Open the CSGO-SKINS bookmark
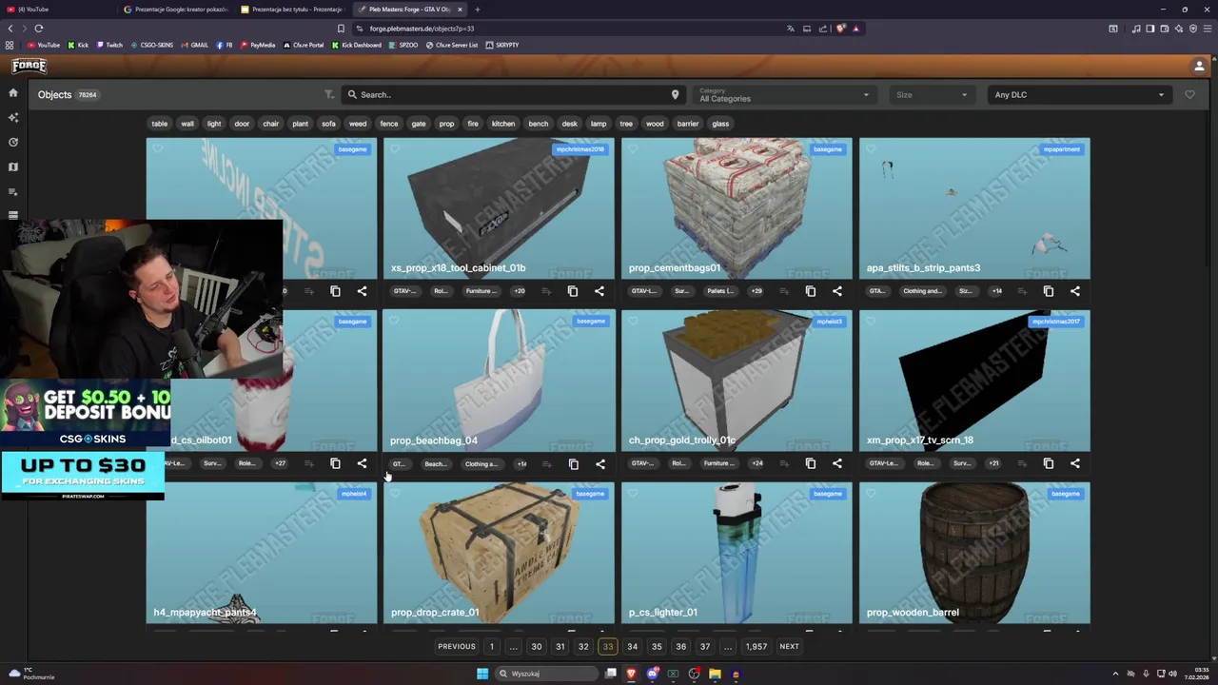The width and height of the screenshot is (1218, 685). (151, 45)
